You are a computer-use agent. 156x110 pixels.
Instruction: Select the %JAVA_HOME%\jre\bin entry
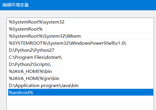[80, 79]
